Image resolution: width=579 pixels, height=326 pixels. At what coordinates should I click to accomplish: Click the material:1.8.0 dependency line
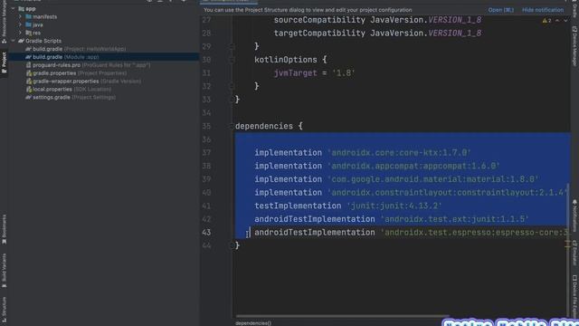click(x=396, y=179)
